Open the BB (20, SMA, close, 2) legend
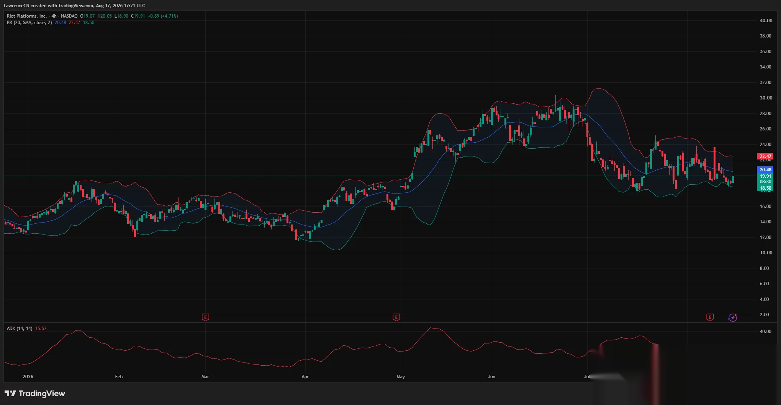 coord(29,23)
